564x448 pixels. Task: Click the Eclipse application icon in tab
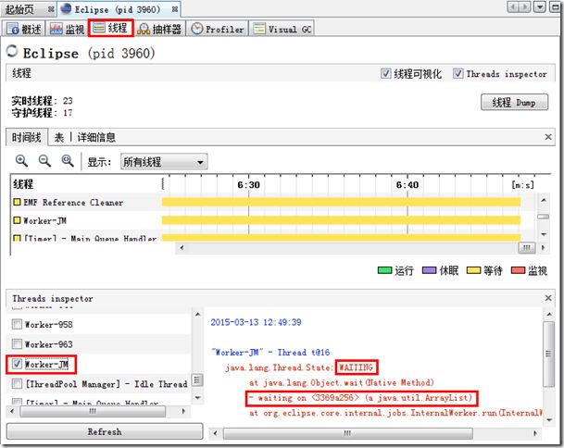pos(66,8)
